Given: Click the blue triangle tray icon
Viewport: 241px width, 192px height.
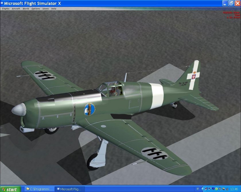Looking at the screenshot, I should (213, 189).
